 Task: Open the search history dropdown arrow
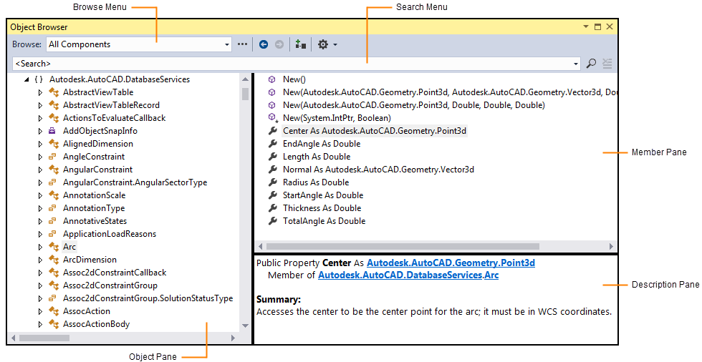pyautogui.click(x=576, y=64)
